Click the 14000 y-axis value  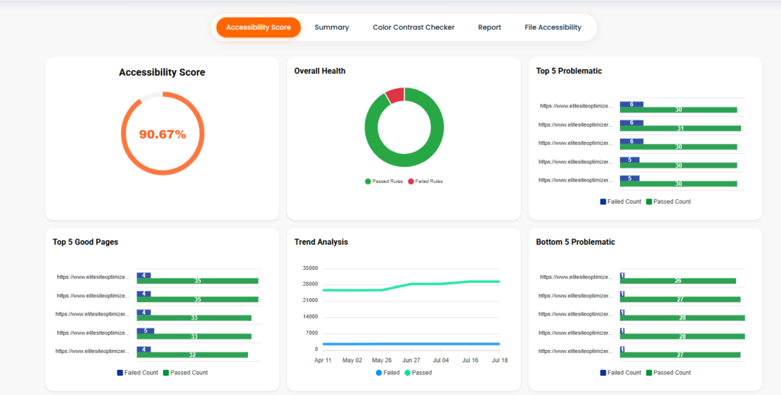pos(310,316)
